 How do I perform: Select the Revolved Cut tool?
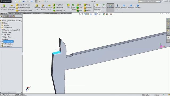point(49,7)
